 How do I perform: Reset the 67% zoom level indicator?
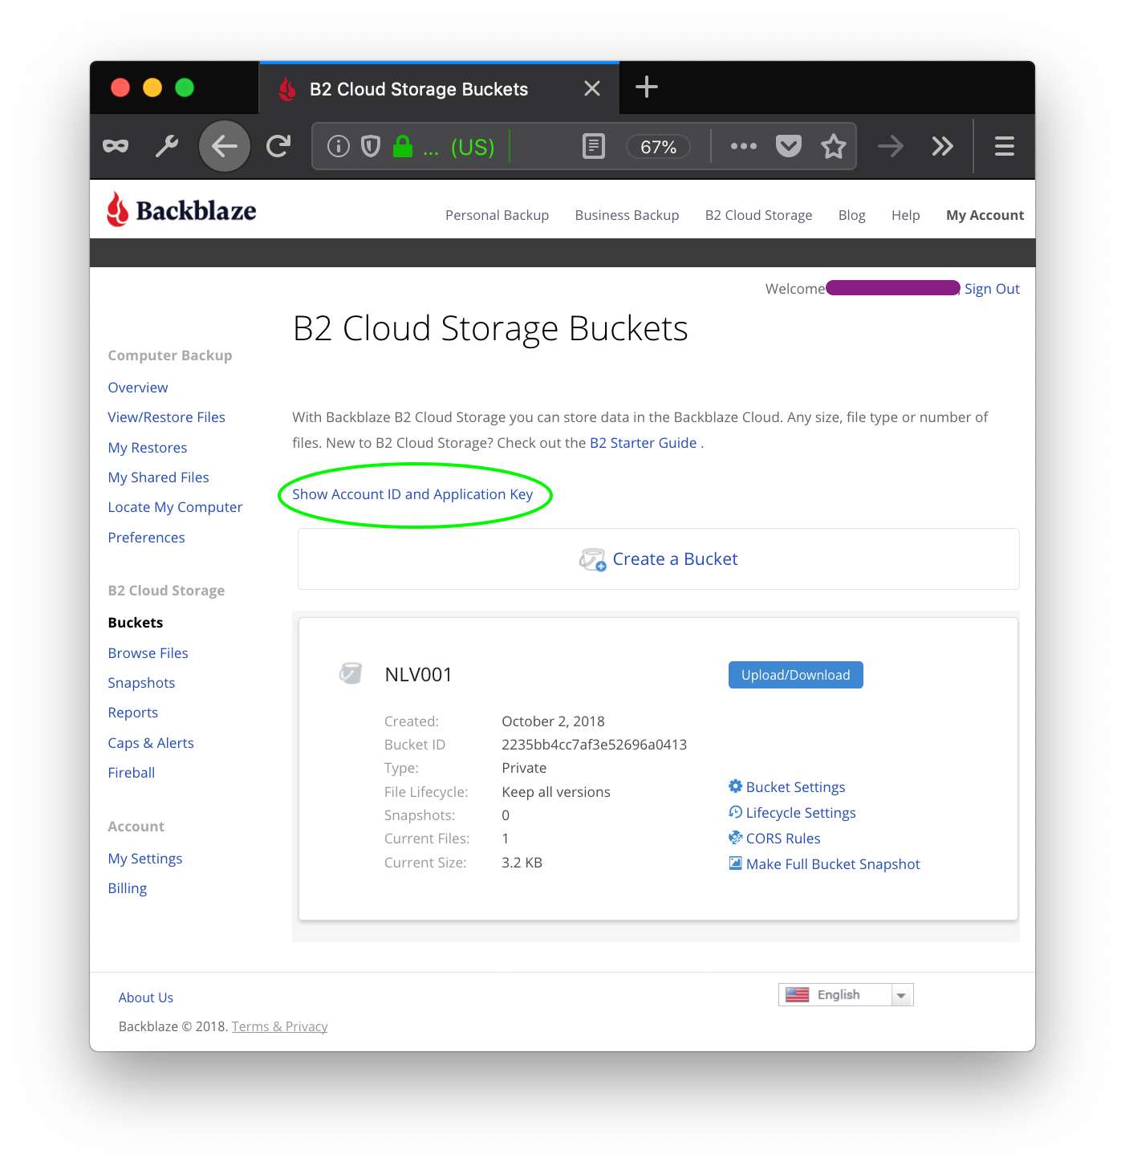pyautogui.click(x=658, y=147)
